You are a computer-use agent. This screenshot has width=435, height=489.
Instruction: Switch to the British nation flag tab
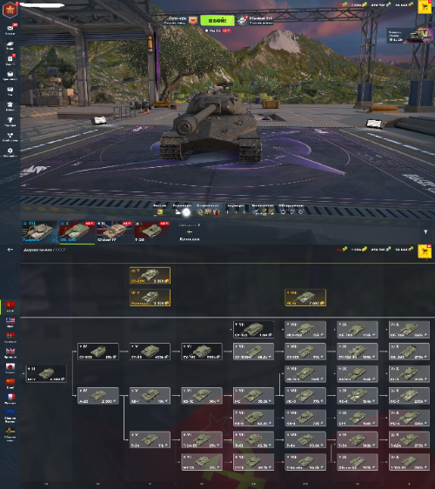[10, 352]
